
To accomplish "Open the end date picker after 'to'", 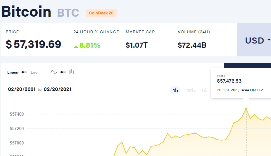I will [x=58, y=89].
